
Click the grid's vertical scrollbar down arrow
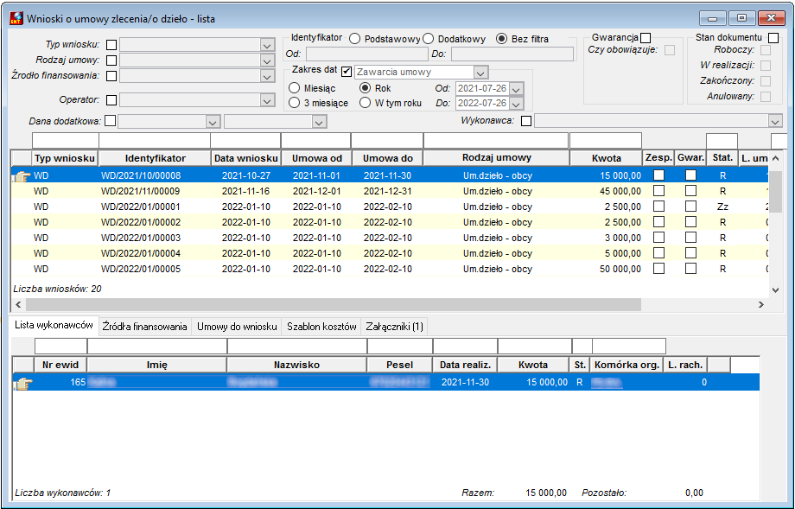pyautogui.click(x=775, y=290)
